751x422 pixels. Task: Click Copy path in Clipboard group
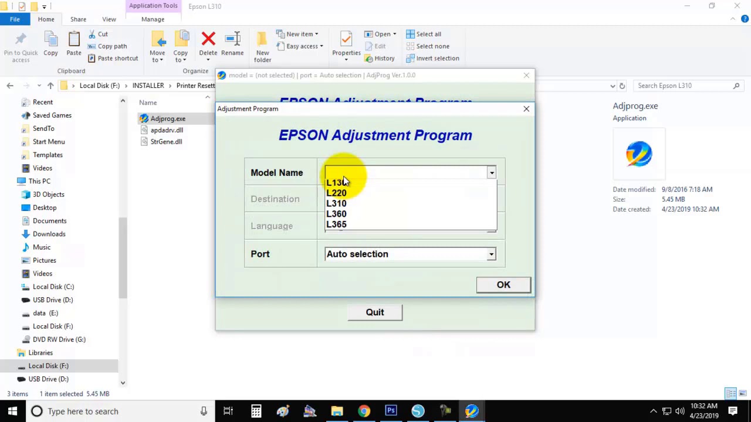click(x=107, y=46)
